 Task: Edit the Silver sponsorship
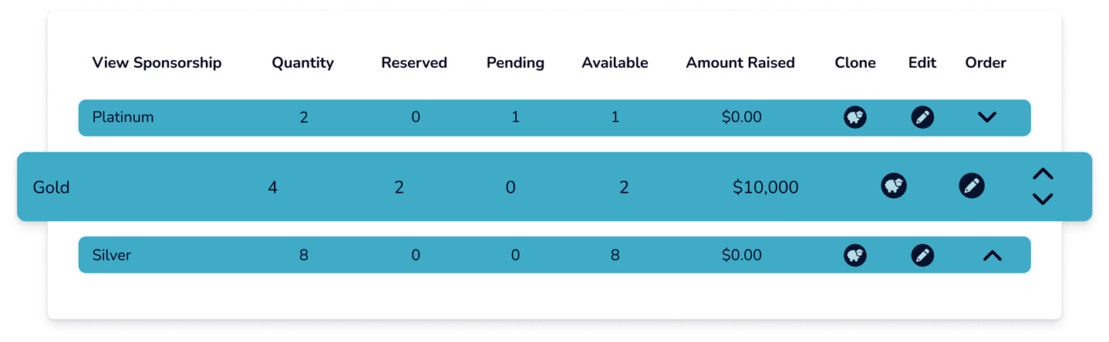[x=922, y=255]
